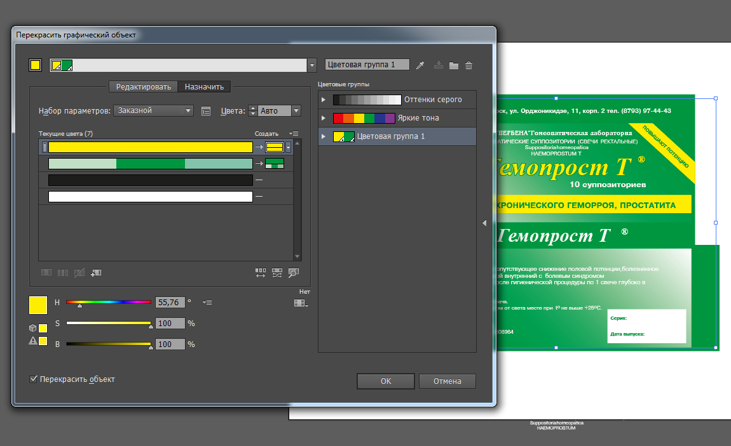Select Цветовая группа 1 in the color groups list

coord(397,136)
